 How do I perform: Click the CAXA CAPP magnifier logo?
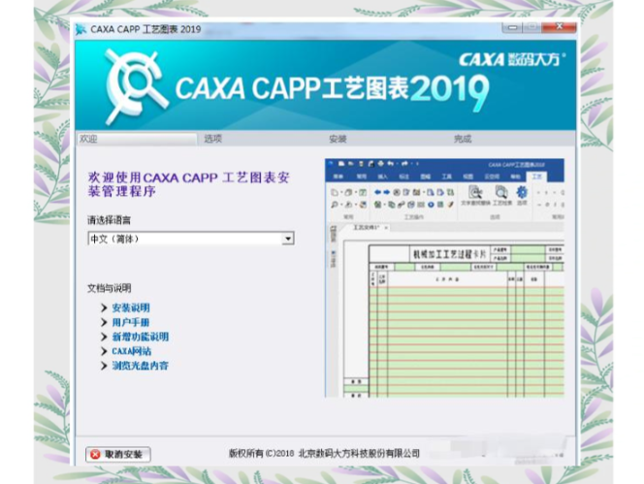pos(135,86)
